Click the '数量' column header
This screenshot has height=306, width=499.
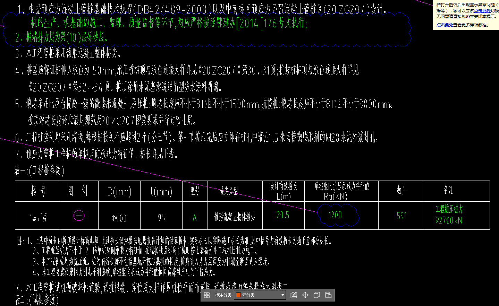tap(401, 190)
